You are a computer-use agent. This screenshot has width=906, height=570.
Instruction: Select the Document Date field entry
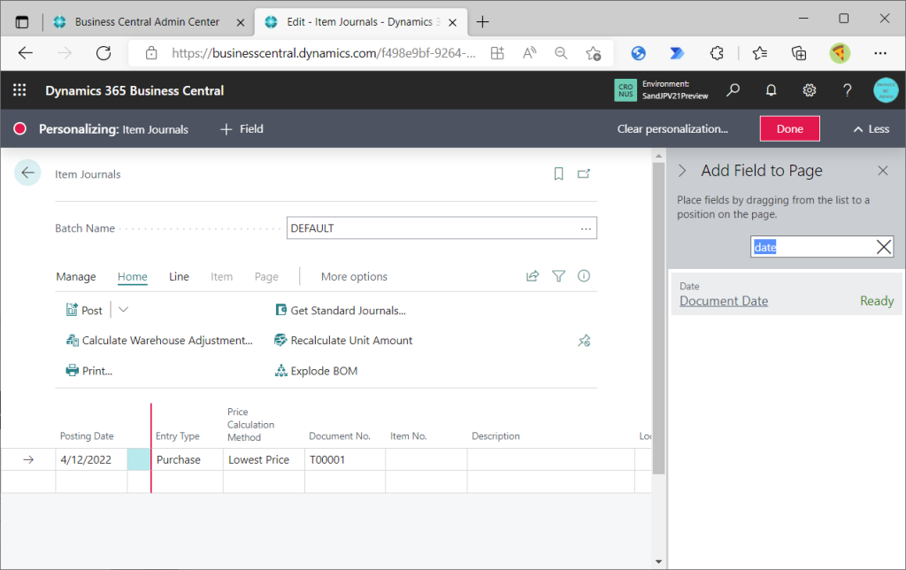click(787, 294)
